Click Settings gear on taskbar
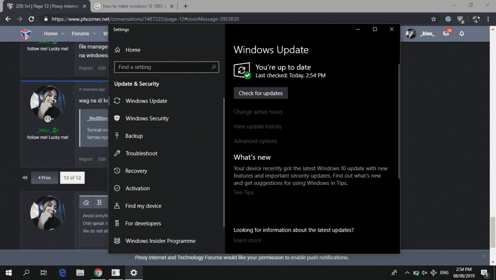This screenshot has width=496, height=280. click(x=134, y=273)
